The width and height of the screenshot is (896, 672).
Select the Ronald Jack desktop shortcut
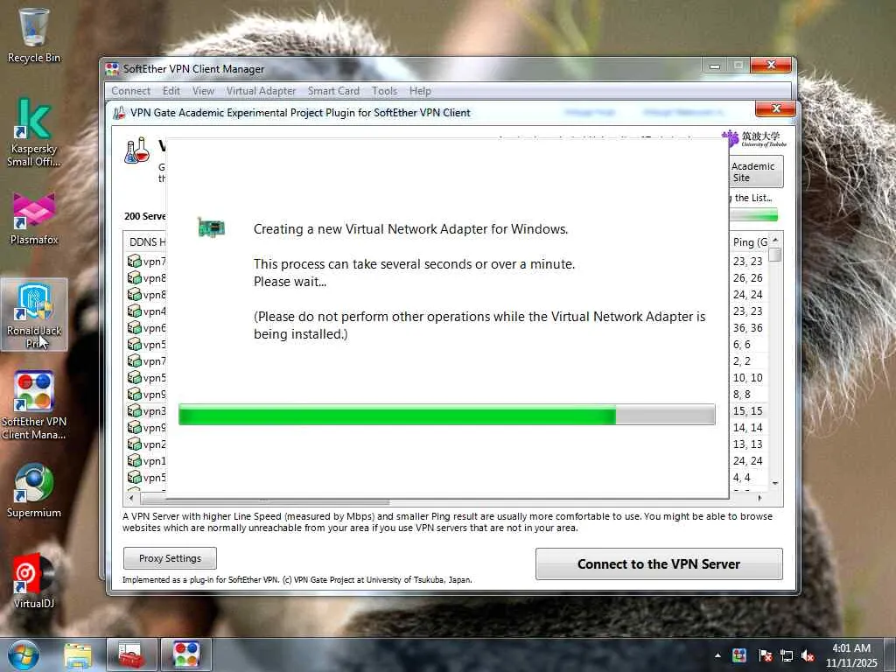coord(34,315)
